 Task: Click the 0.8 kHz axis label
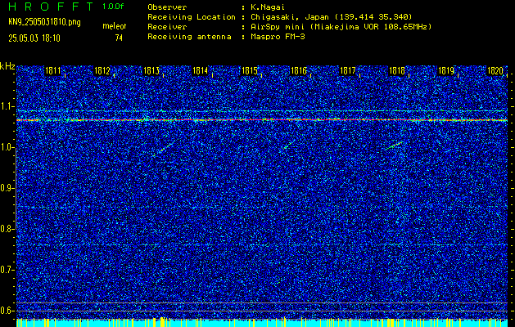point(7,229)
